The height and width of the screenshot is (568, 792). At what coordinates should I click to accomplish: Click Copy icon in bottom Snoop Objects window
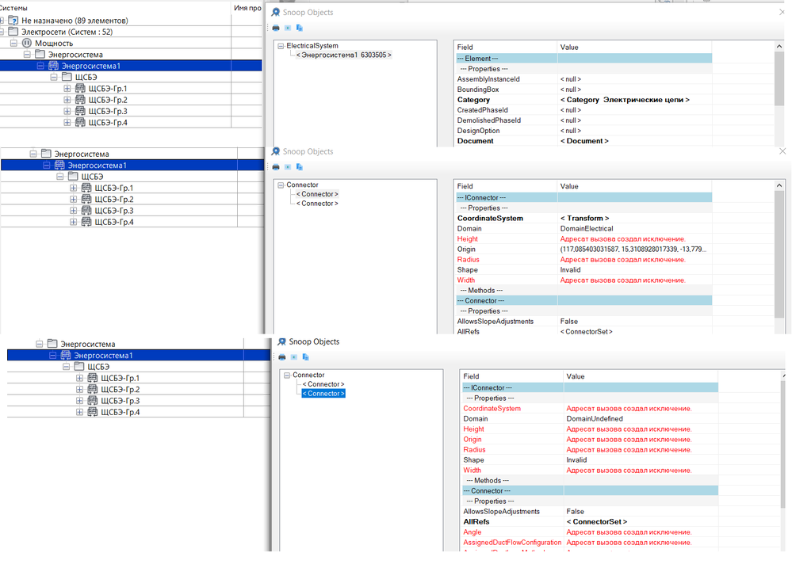(x=305, y=357)
